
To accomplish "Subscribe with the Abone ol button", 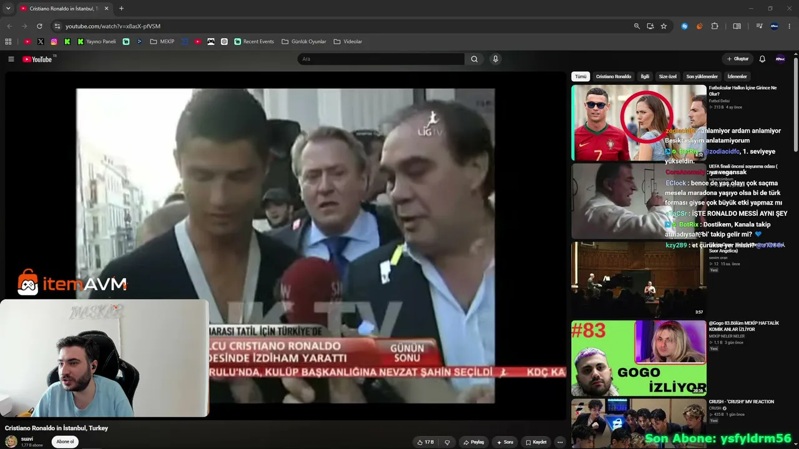I will [x=65, y=442].
